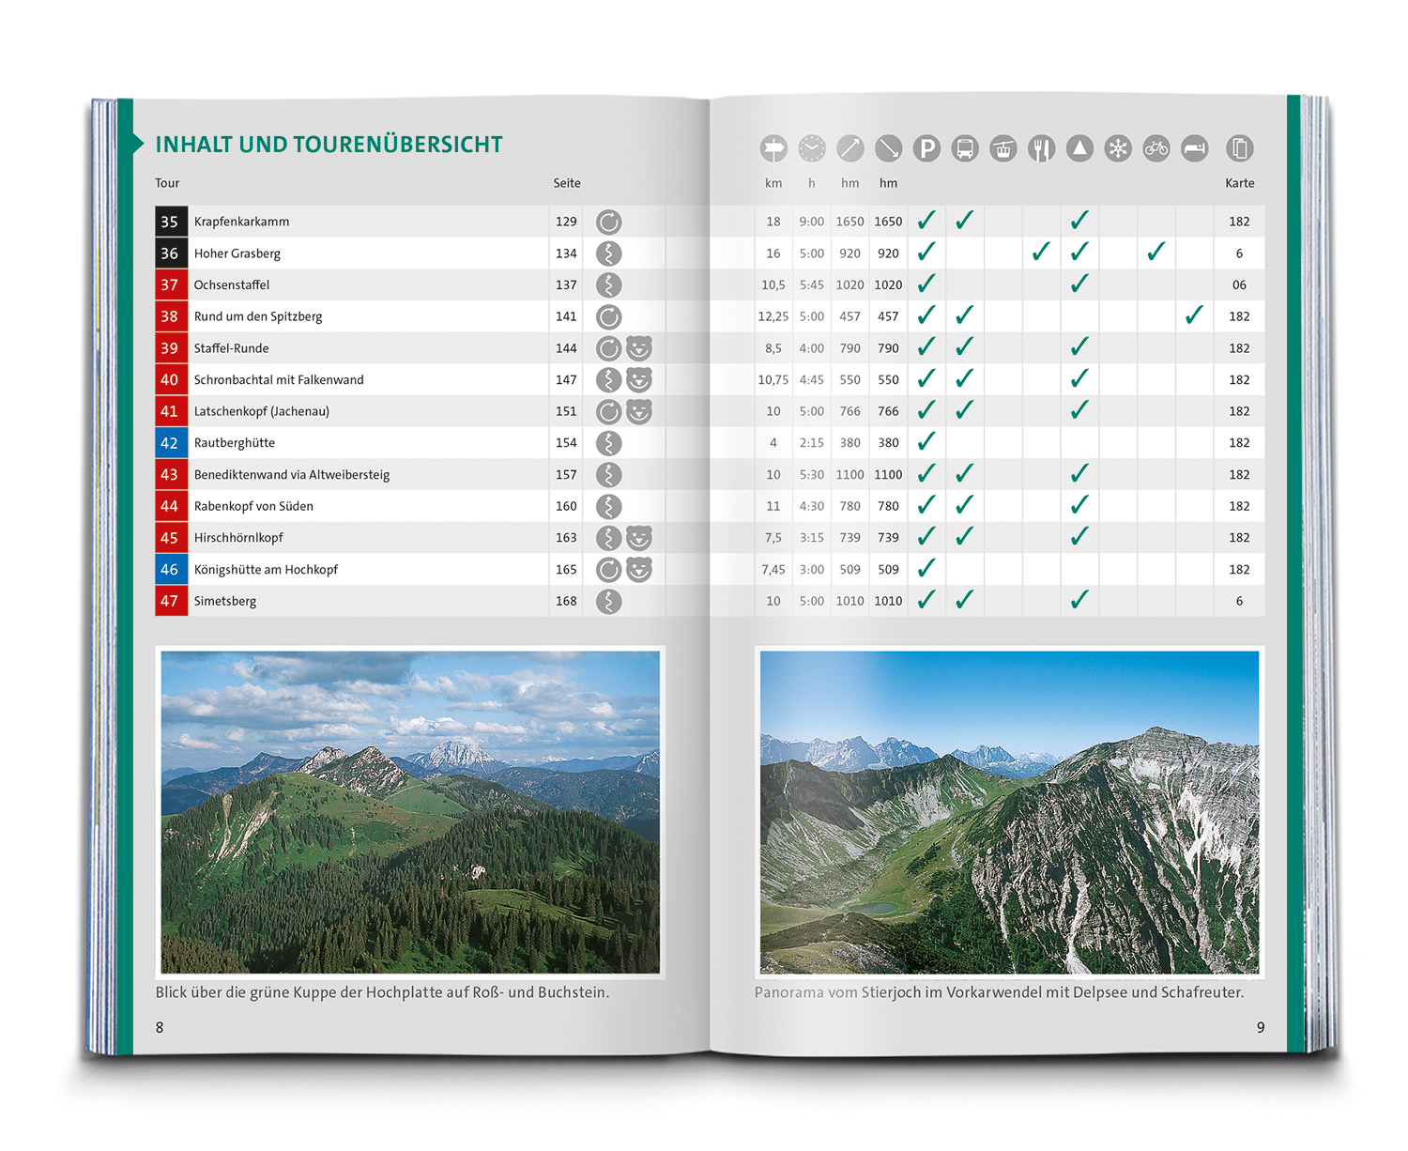Click the bear face icon in Staffel-Runde row

coord(639,348)
